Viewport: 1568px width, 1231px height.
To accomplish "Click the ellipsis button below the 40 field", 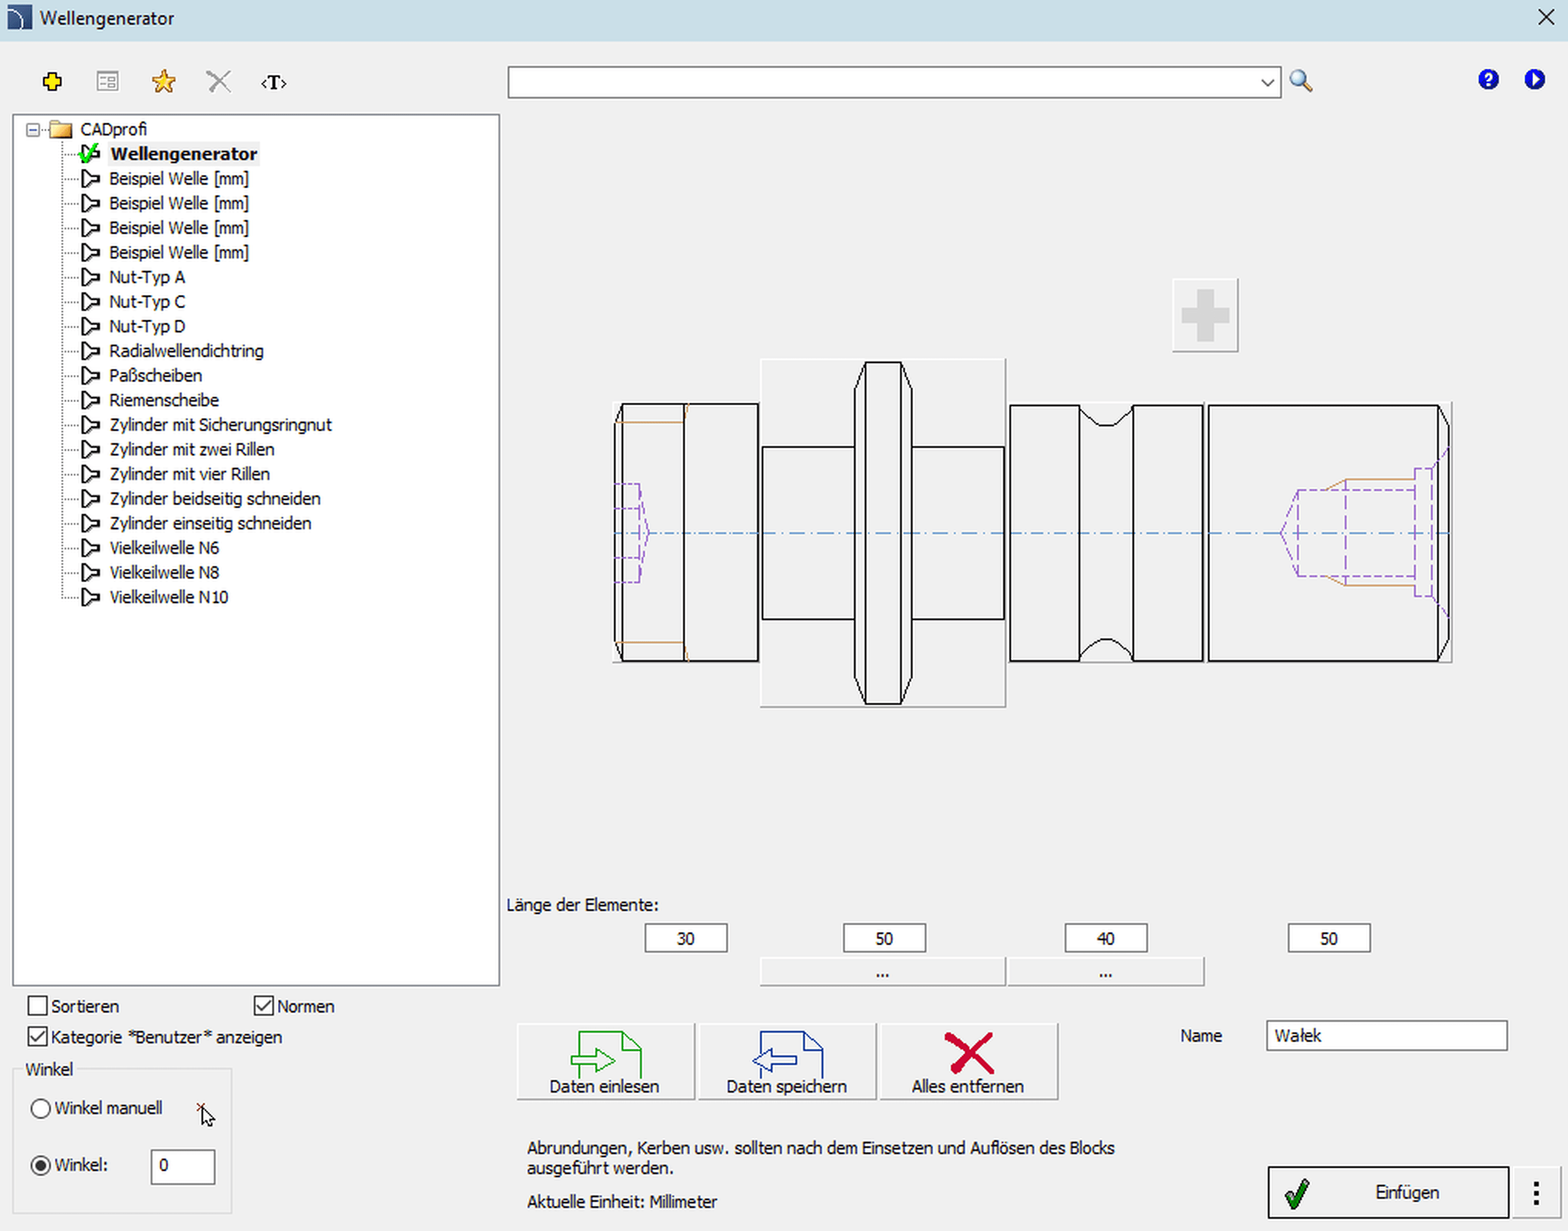I will tap(1105, 972).
